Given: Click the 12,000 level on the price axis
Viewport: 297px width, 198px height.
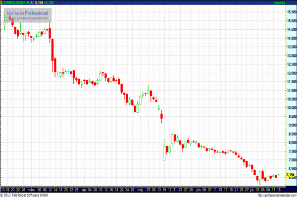Looking at the screenshot, I should (x=291, y=73).
